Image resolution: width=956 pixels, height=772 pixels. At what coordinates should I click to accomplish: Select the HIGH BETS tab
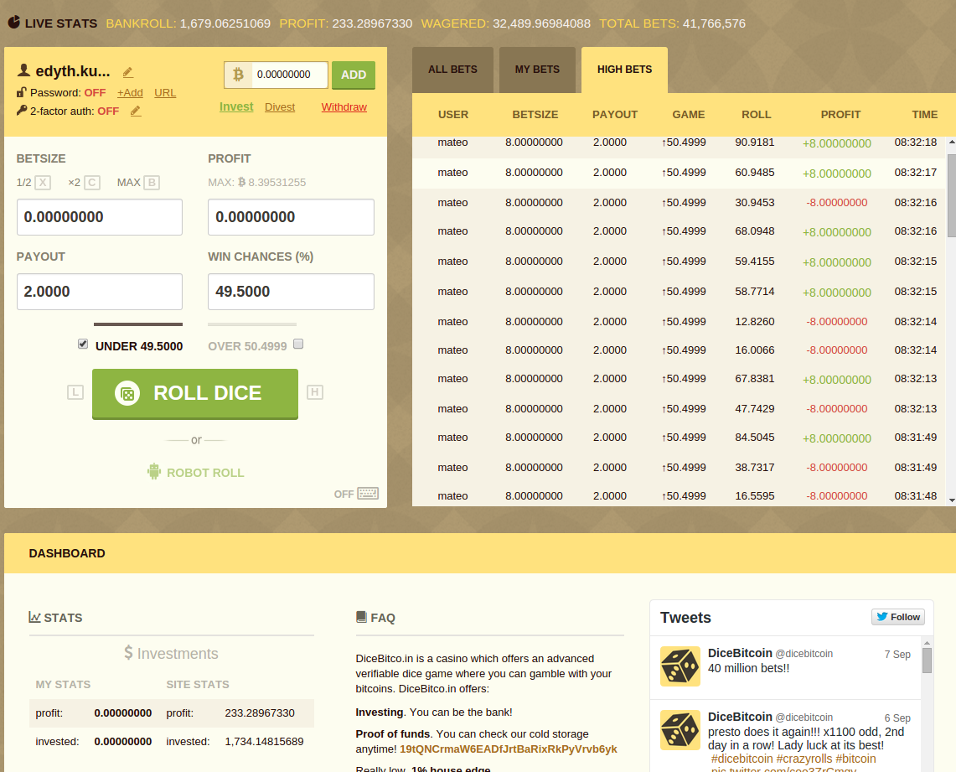point(624,70)
